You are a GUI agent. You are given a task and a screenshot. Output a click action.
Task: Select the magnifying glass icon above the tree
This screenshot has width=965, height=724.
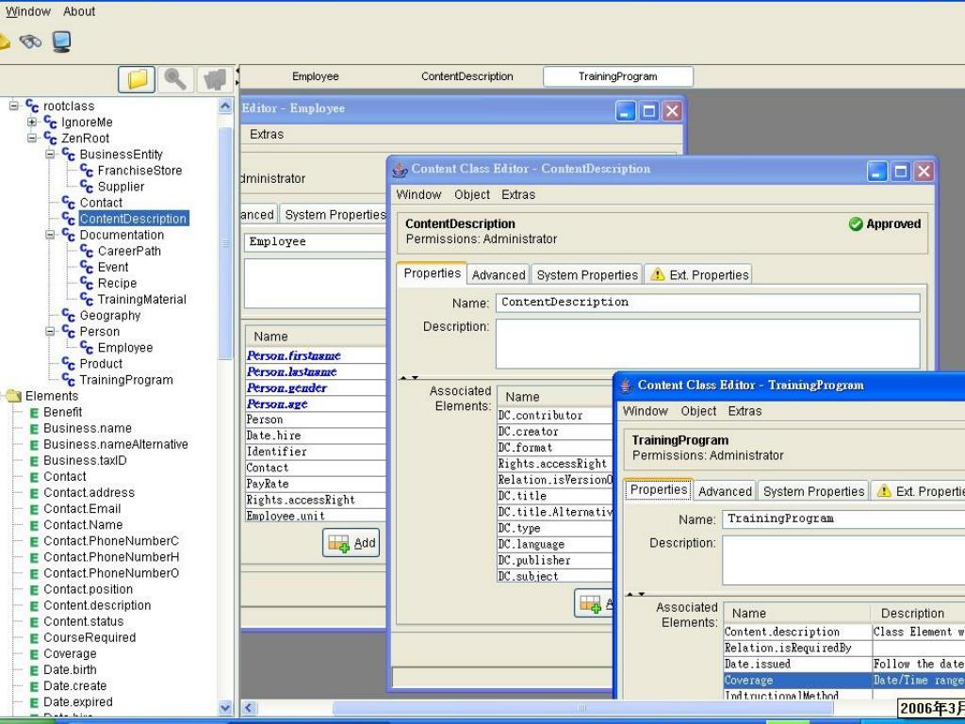(x=175, y=79)
